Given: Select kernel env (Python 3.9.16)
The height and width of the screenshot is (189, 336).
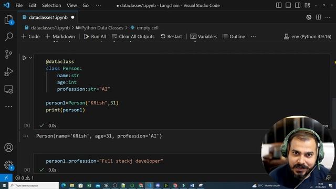Looking at the screenshot, I should [x=308, y=37].
